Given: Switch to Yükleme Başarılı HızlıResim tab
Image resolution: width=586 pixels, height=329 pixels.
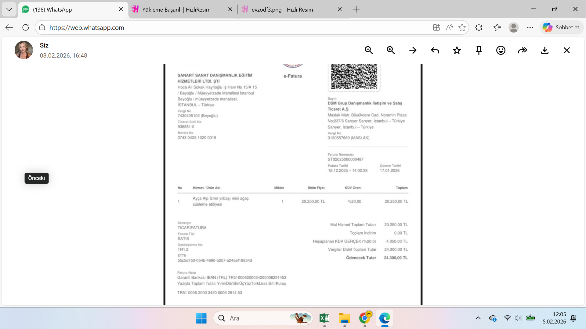Looking at the screenshot, I should tap(183, 9).
